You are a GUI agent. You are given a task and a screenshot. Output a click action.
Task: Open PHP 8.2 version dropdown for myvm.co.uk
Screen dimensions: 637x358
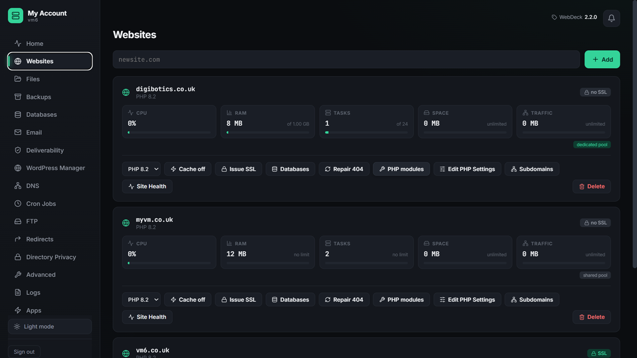(x=141, y=300)
